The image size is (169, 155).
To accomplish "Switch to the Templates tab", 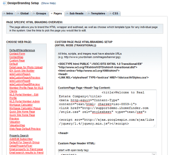I will 97,13.
